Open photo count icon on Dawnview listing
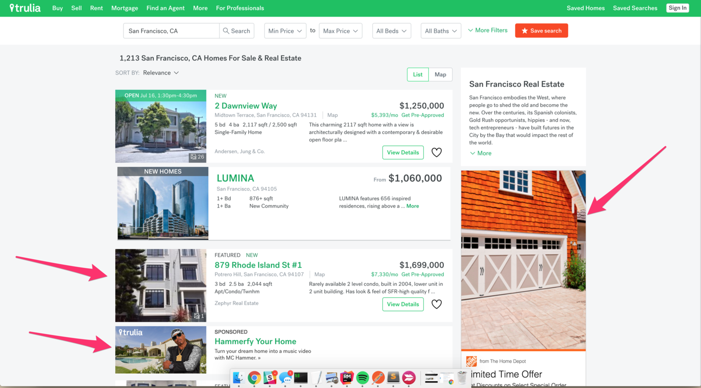 click(197, 156)
